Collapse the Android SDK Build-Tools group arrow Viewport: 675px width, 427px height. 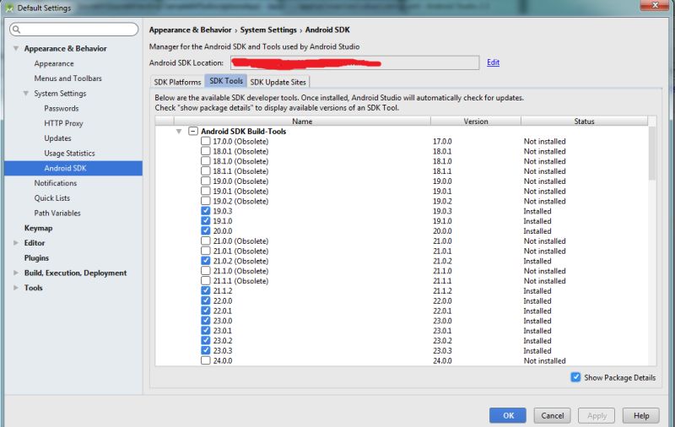click(x=179, y=132)
